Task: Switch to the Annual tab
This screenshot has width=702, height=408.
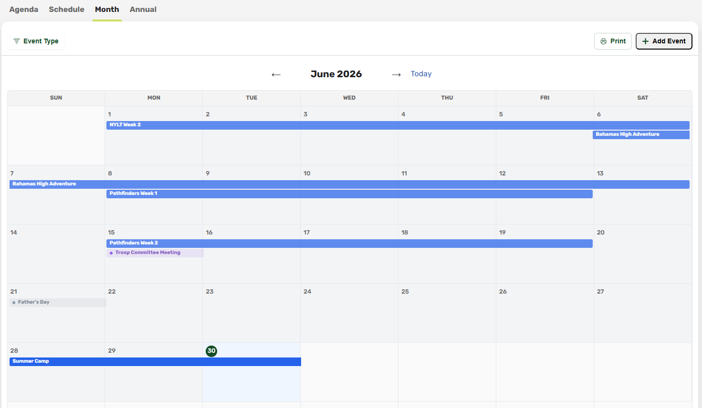Action: click(143, 9)
